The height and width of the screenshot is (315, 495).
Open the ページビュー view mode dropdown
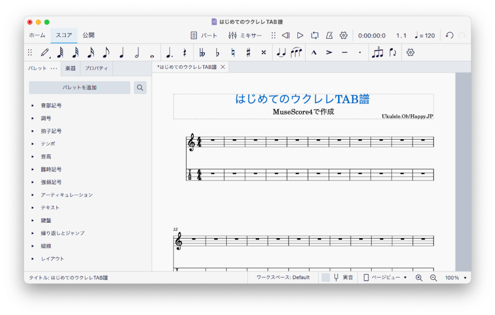[x=385, y=277]
